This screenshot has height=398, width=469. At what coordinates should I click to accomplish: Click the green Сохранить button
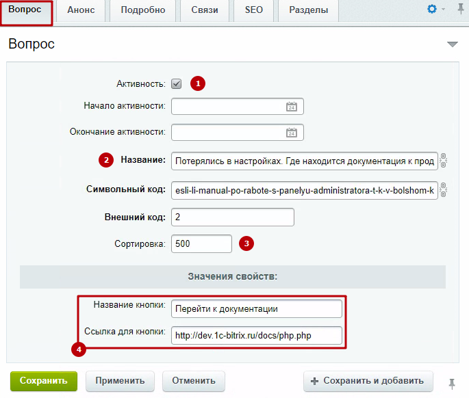coord(44,381)
